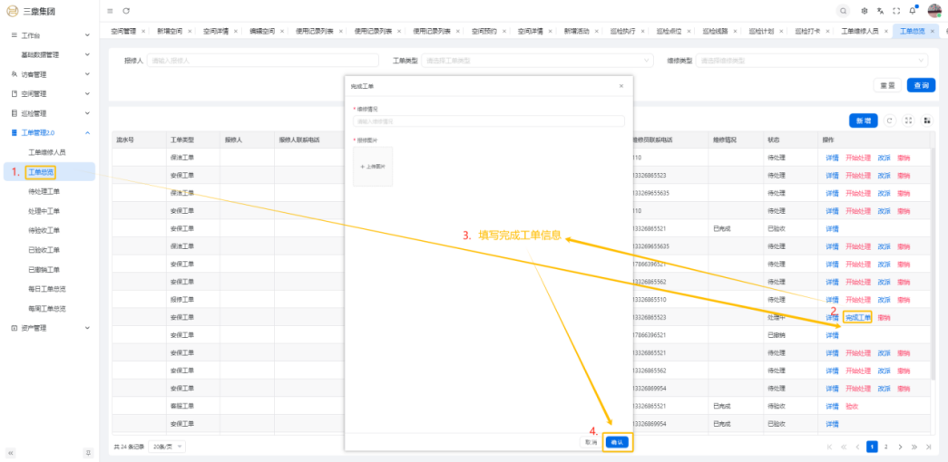Click the 维修情况 input field

coord(488,120)
